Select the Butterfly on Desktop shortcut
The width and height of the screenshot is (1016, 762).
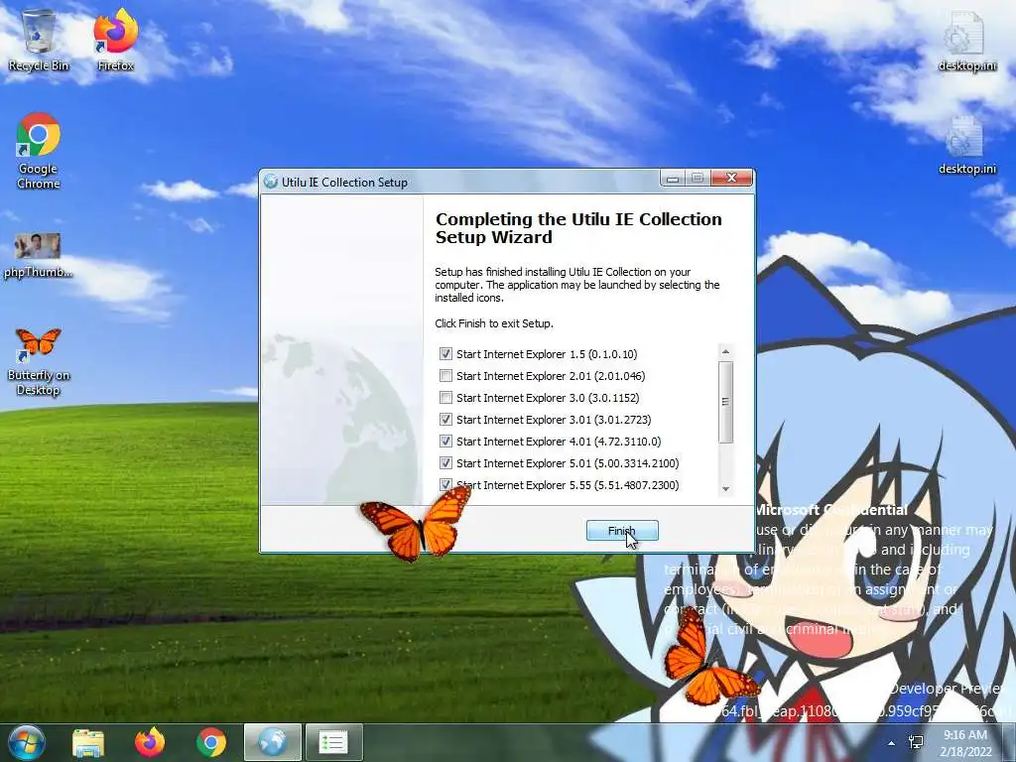39,361
